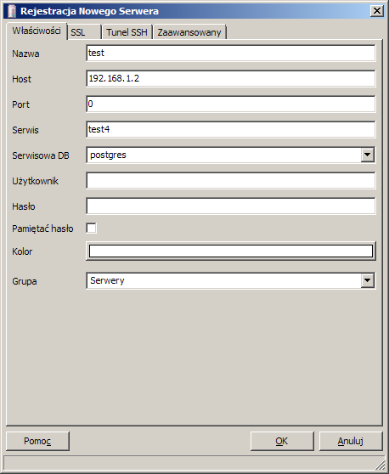Switch to the Zaawansowany tab
The width and height of the screenshot is (389, 474).
click(189, 32)
